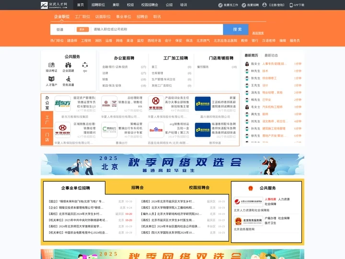
Task: Open 四川大学国际关系学院2024年 listing
Action: coord(168,232)
